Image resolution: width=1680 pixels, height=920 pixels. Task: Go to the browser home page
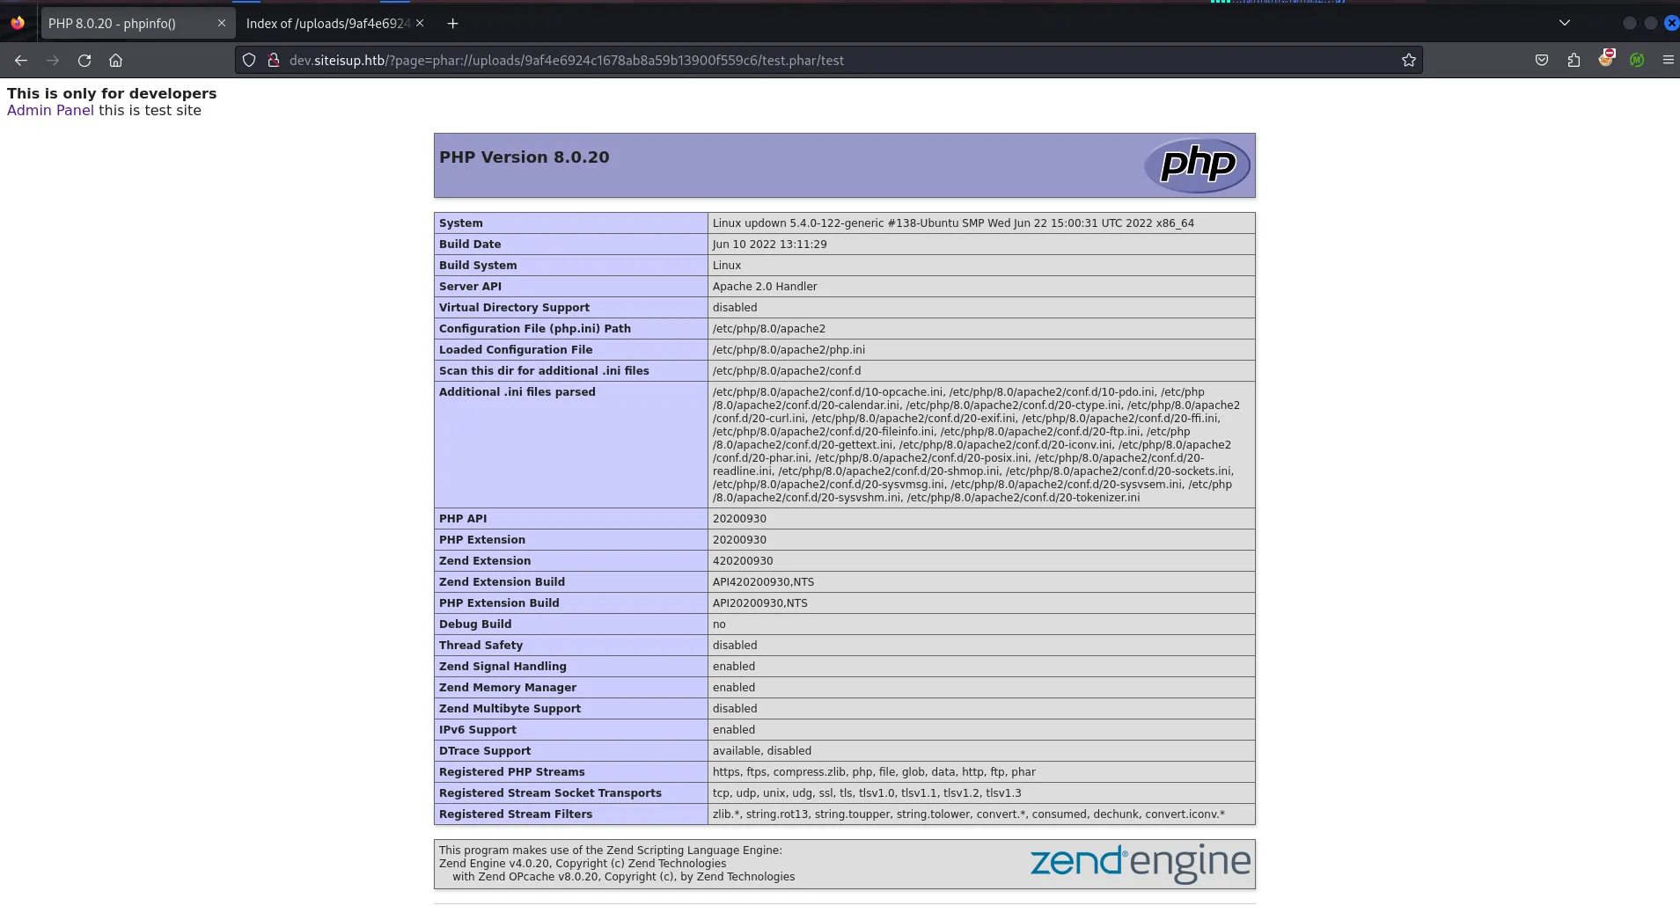pyautogui.click(x=115, y=61)
